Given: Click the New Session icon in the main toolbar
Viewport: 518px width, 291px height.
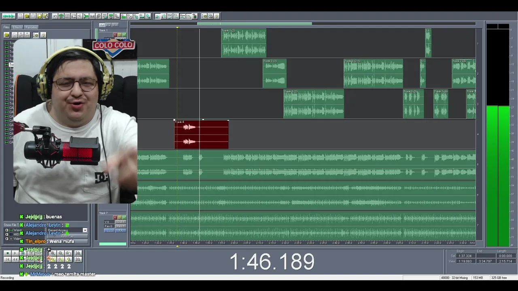Looking at the screenshot, I should pos(21,16).
